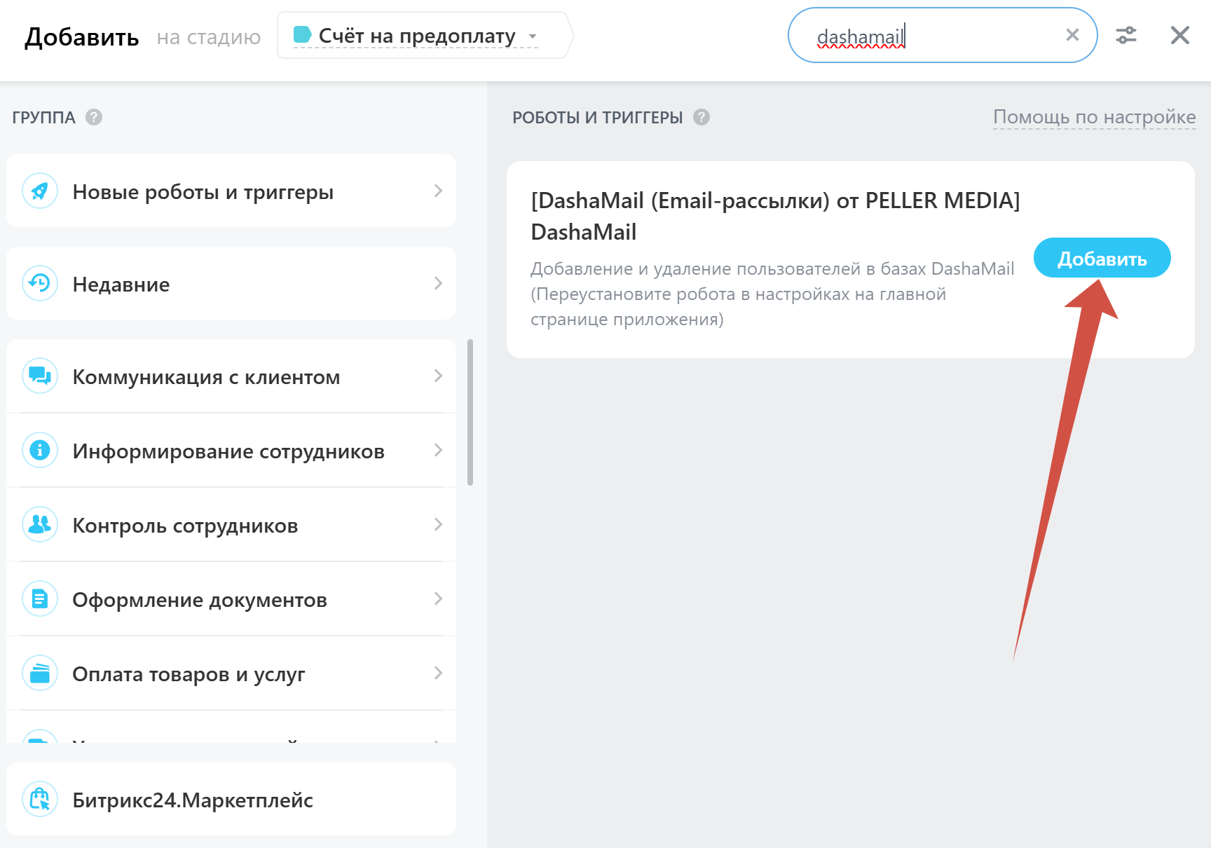Click the Bitrix24 Marketplace bag icon
Image resolution: width=1211 pixels, height=848 pixels.
coord(40,799)
